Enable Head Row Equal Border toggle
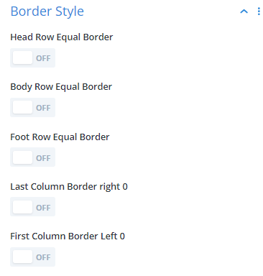The width and height of the screenshot is (263, 276). 32,57
